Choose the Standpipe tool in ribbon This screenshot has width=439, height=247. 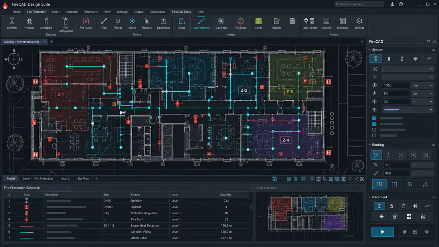(x=46, y=24)
